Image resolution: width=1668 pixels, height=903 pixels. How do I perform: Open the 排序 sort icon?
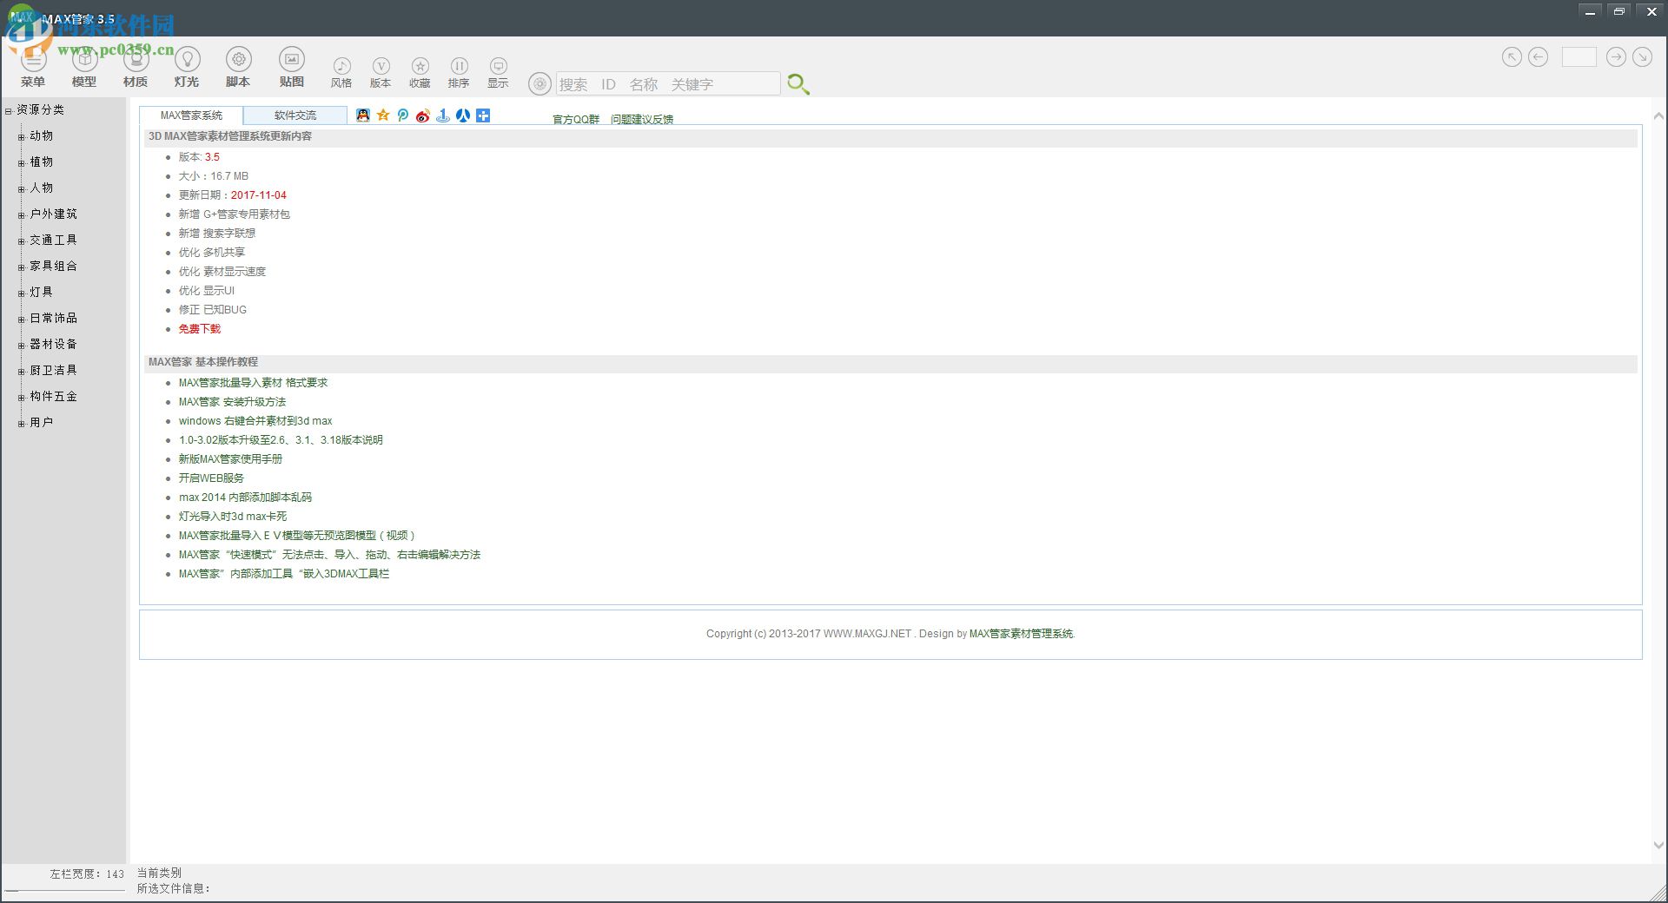pos(459,66)
